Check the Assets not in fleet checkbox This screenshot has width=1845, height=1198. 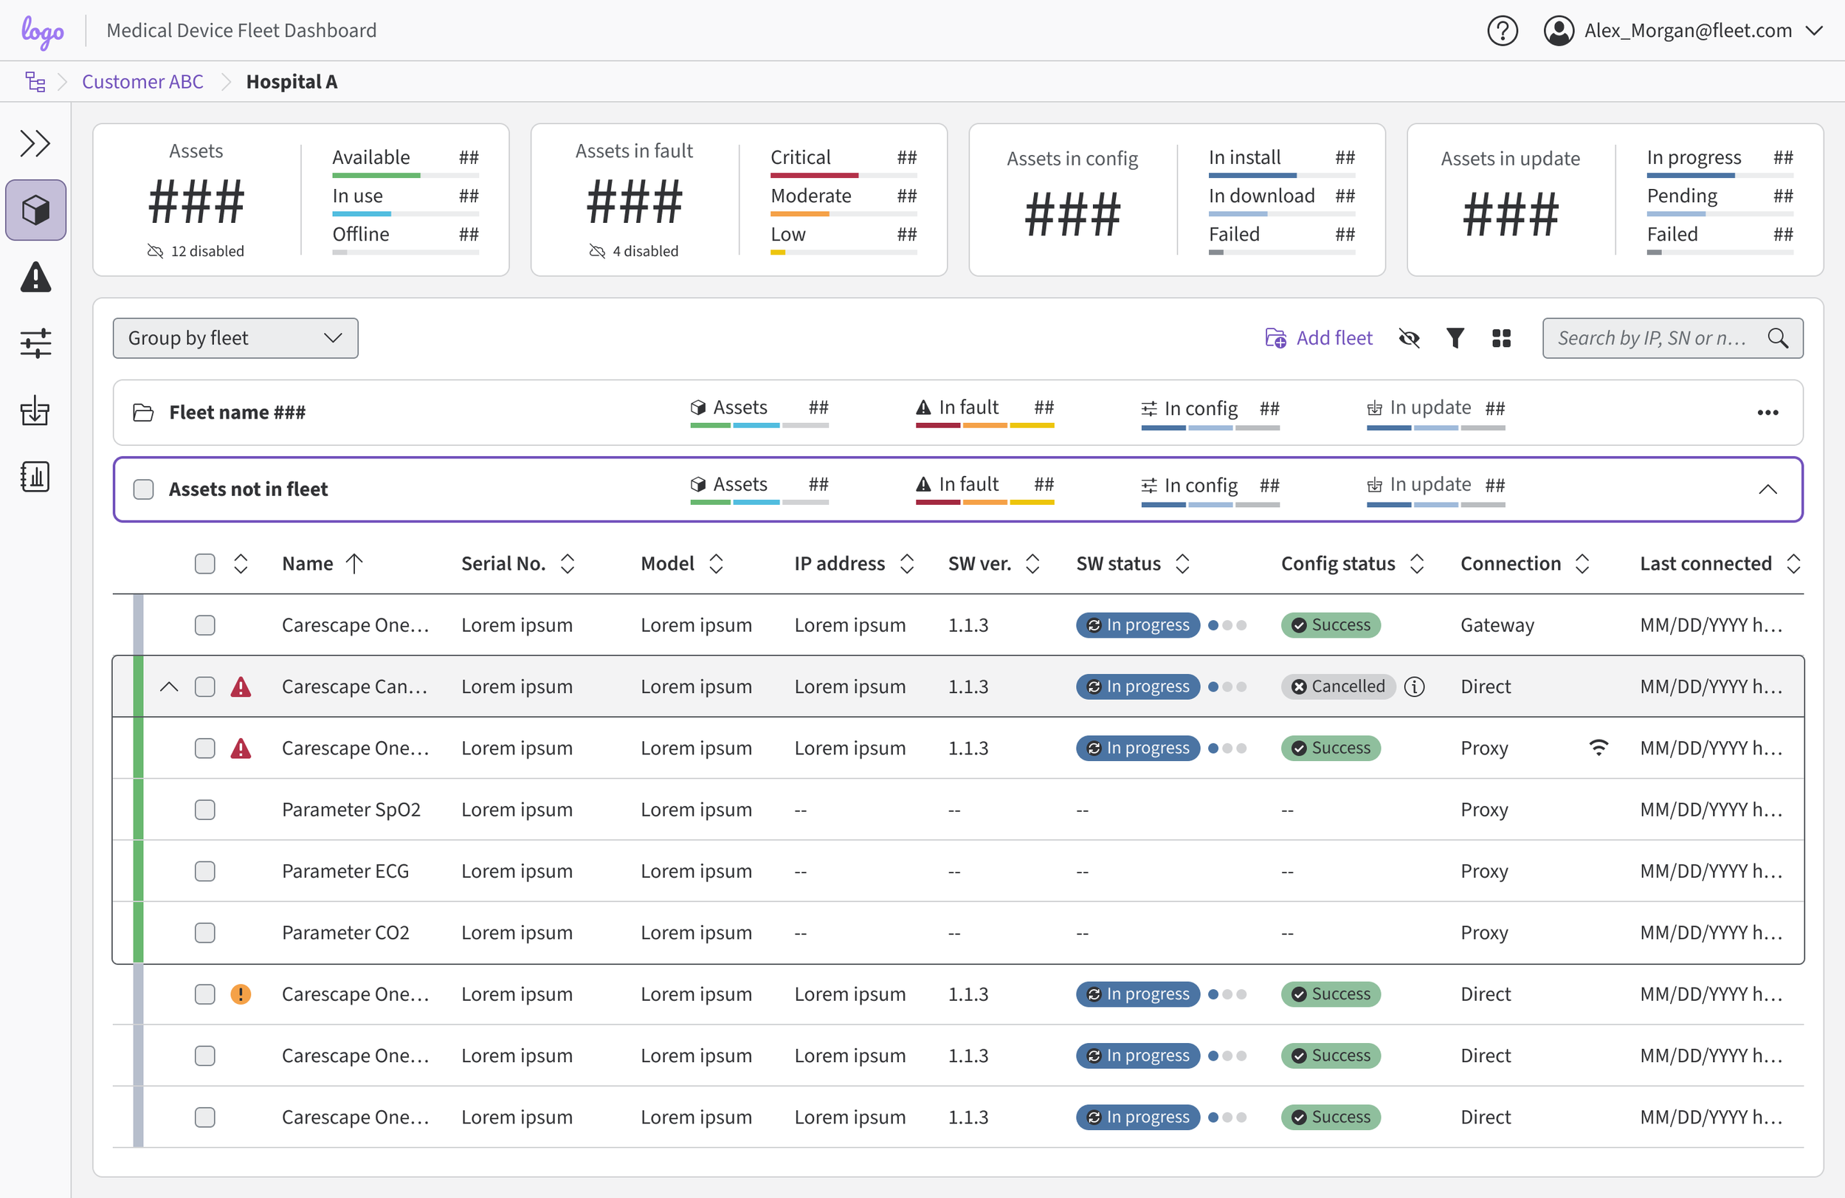[x=143, y=489]
